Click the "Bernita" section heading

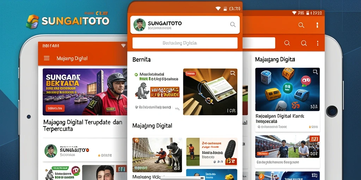tap(141, 60)
